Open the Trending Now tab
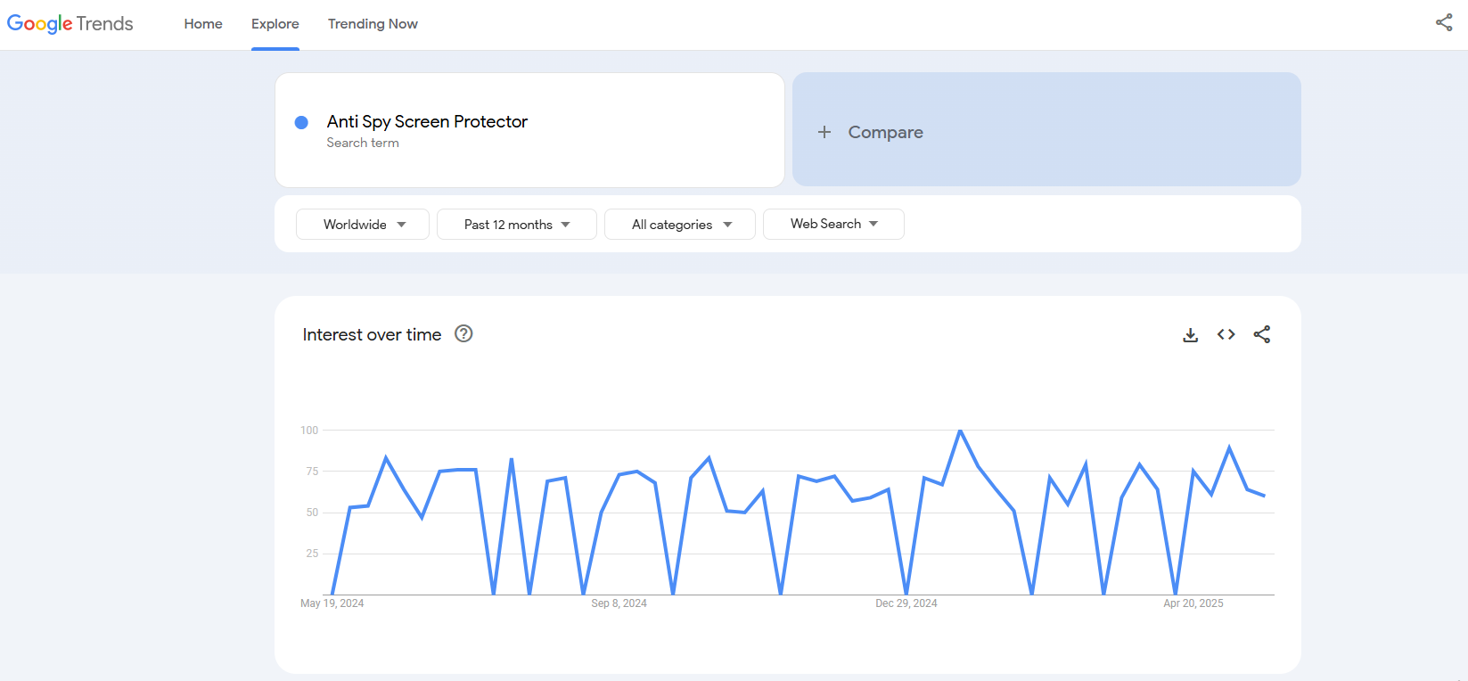This screenshot has width=1468, height=681. (373, 24)
